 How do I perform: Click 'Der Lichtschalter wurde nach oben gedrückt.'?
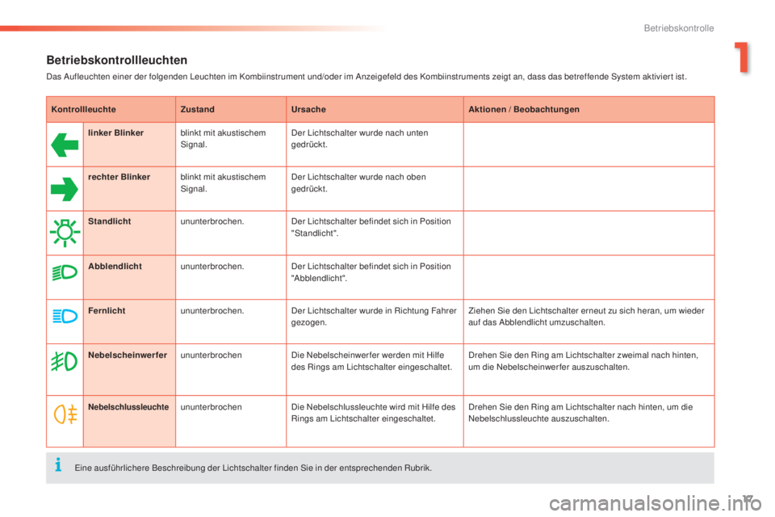[358, 183]
